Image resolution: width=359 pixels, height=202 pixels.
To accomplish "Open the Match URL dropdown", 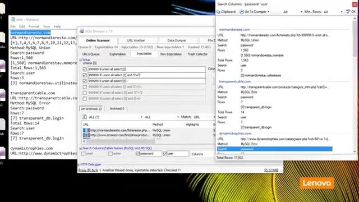I will [214, 117].
